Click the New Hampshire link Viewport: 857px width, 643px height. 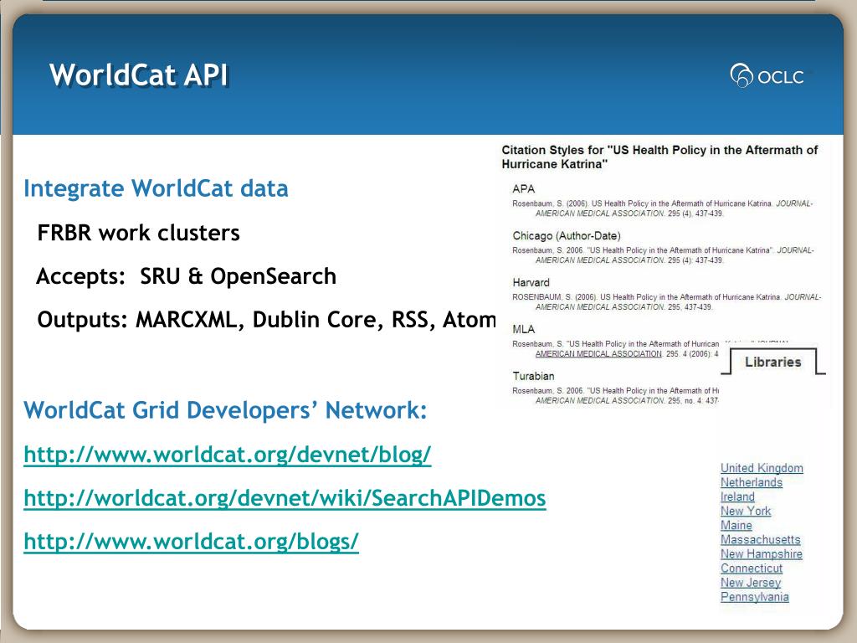click(762, 554)
